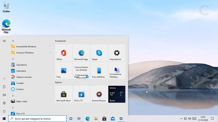
Task: Open the Film e TV tile
Action: pyautogui.click(x=81, y=94)
